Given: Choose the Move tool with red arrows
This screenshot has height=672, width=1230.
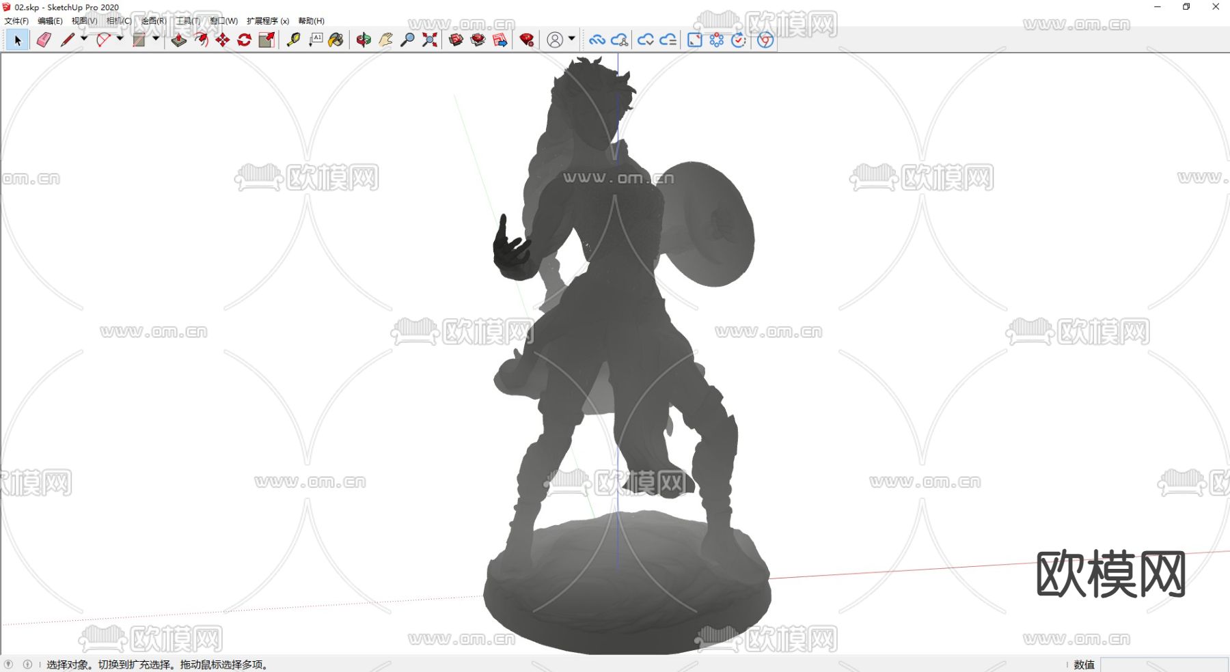Looking at the screenshot, I should (x=223, y=40).
